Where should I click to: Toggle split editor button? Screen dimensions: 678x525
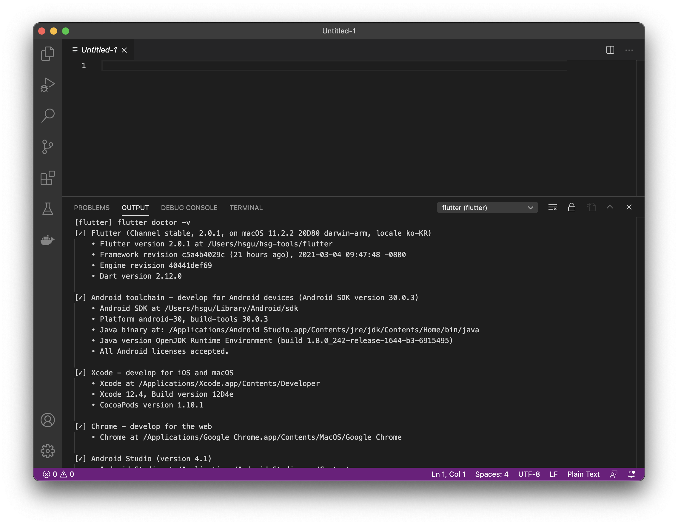pos(610,50)
